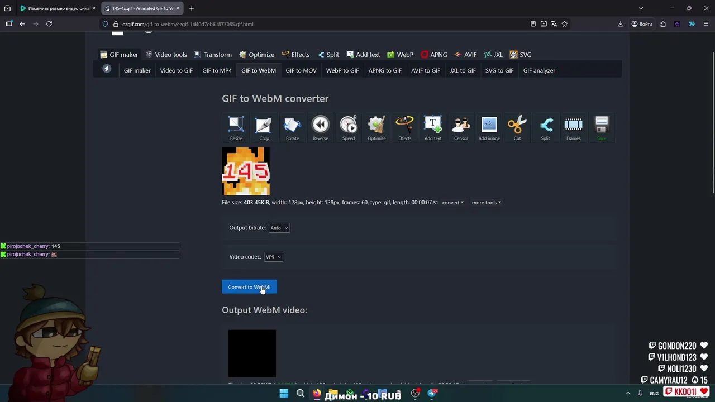The height and width of the screenshot is (402, 715).
Task: Switch to GIF maker submenu tab
Action: (137, 70)
